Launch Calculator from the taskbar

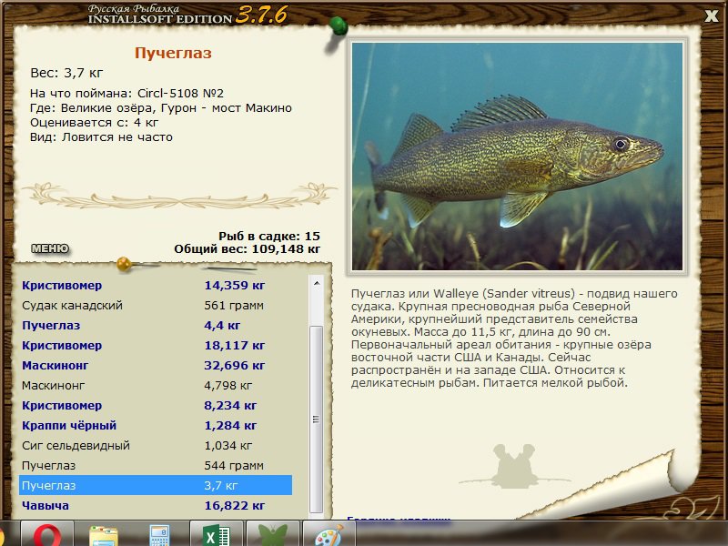coord(160,533)
